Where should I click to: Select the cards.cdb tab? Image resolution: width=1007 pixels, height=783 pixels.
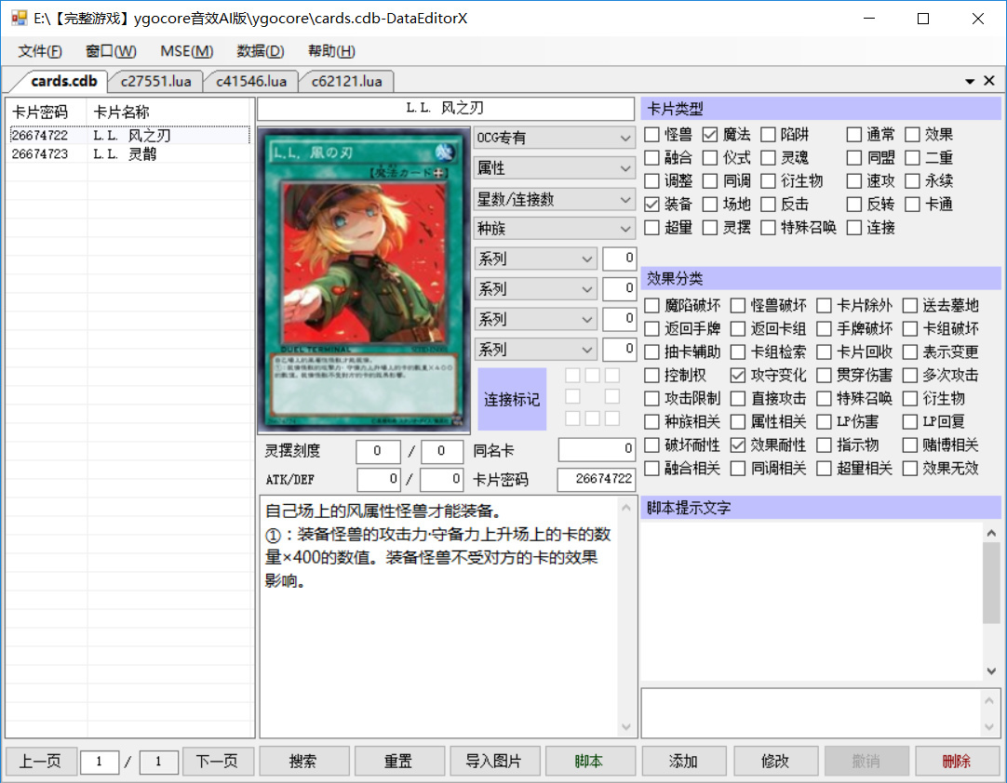coord(63,82)
